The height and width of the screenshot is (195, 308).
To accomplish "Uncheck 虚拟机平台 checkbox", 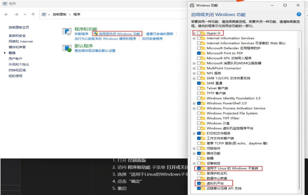I will click(199, 183).
